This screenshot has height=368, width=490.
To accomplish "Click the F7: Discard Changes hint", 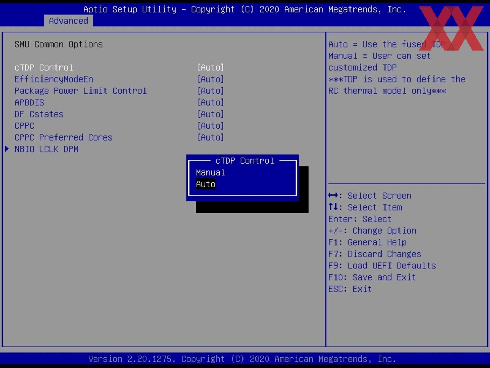I will pos(375,254).
